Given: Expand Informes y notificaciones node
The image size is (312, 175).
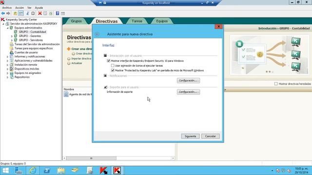Looking at the screenshot, I should coord(8,57).
